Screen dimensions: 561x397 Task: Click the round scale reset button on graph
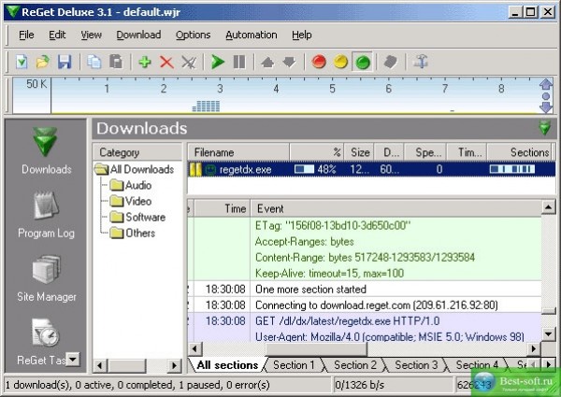(x=546, y=96)
